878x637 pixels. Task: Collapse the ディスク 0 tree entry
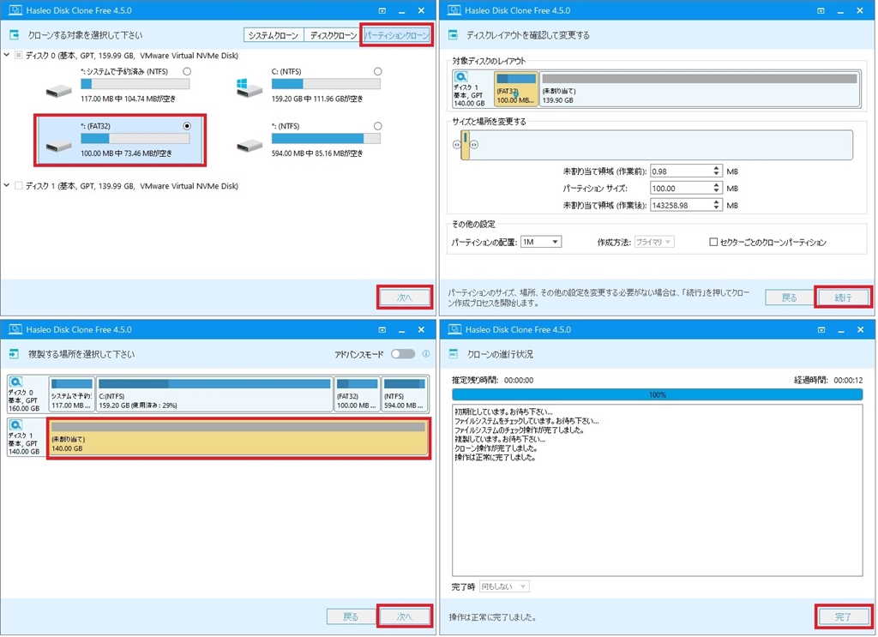point(7,56)
